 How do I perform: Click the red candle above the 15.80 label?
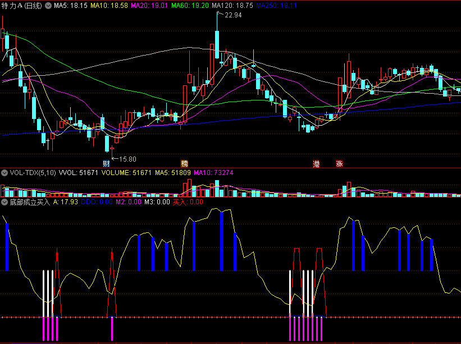click(112, 148)
